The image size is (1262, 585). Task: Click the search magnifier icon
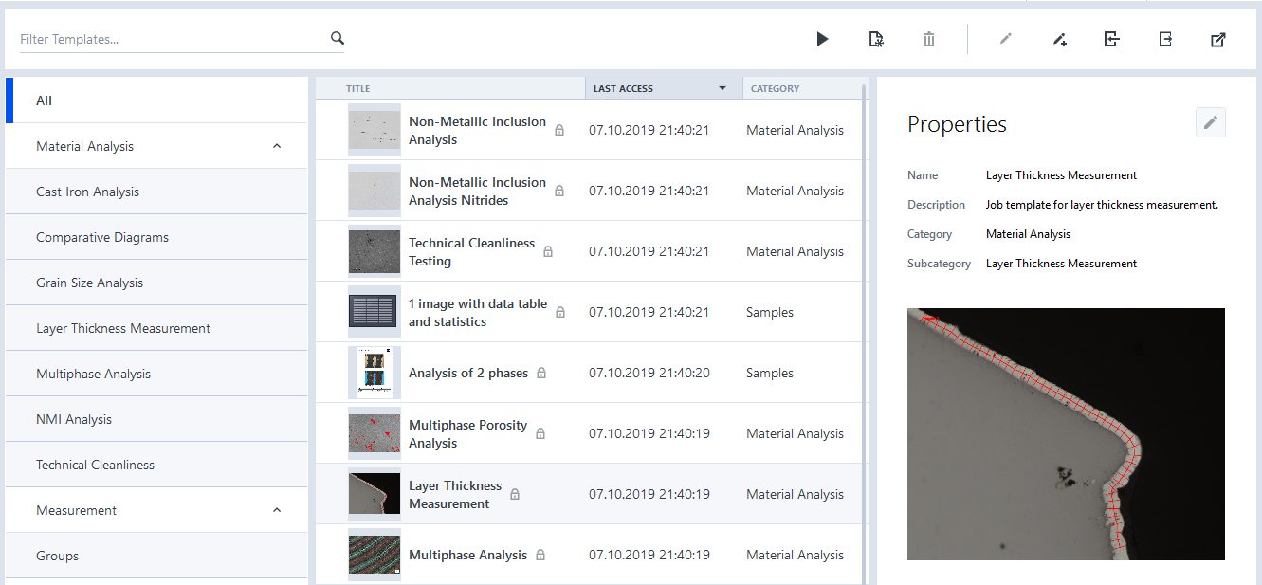[337, 37]
